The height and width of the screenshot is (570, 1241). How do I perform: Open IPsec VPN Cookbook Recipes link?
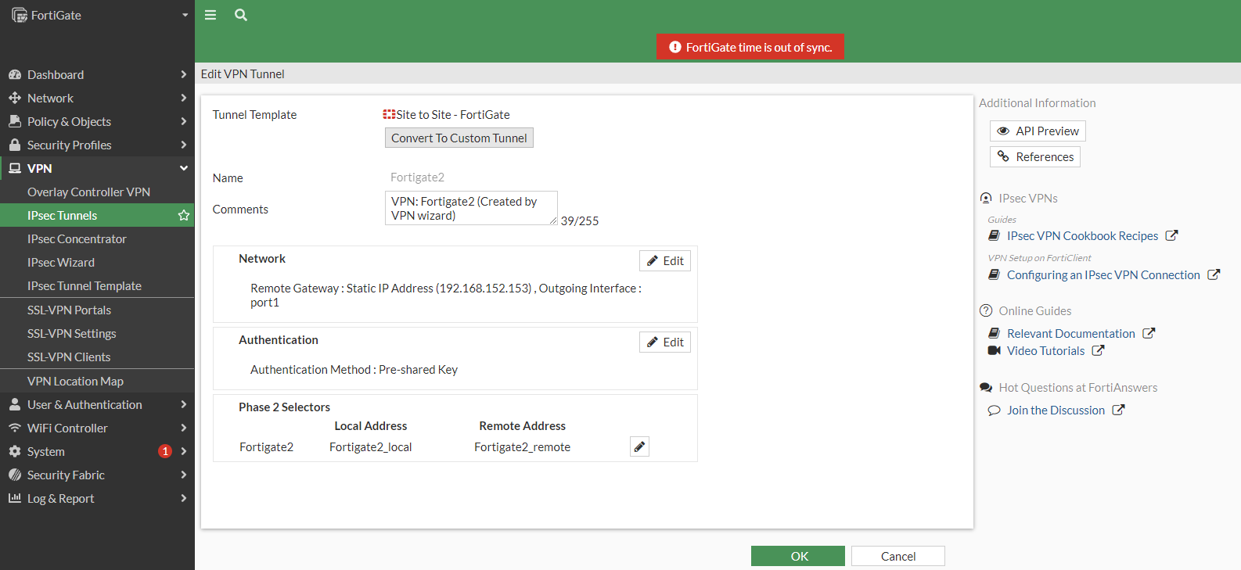[1082, 235]
